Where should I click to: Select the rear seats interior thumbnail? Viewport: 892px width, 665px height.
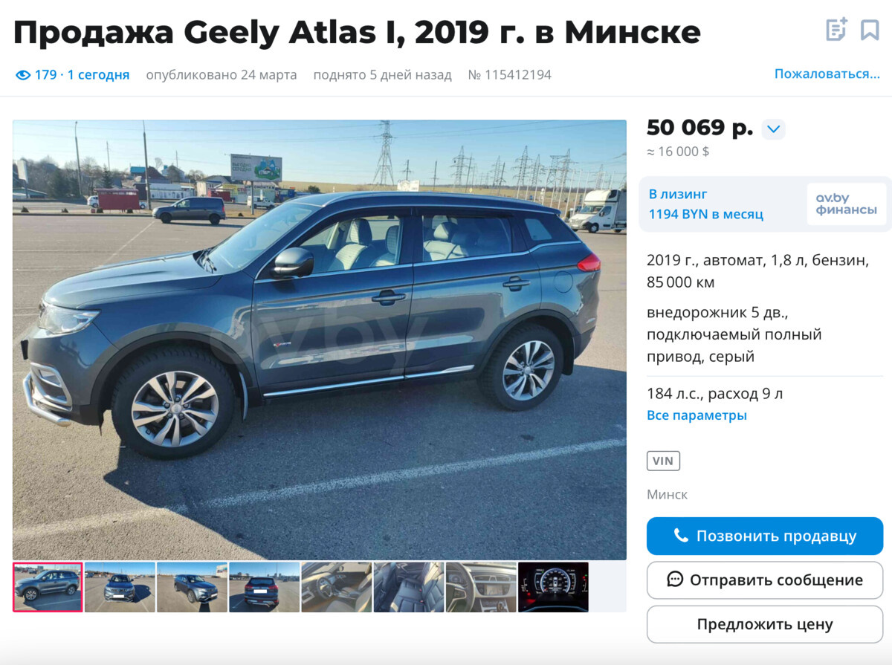tap(409, 587)
